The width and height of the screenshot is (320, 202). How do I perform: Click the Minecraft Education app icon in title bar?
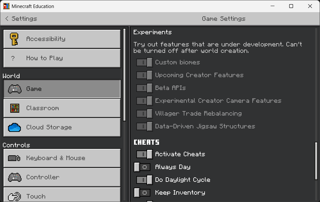(6, 6)
